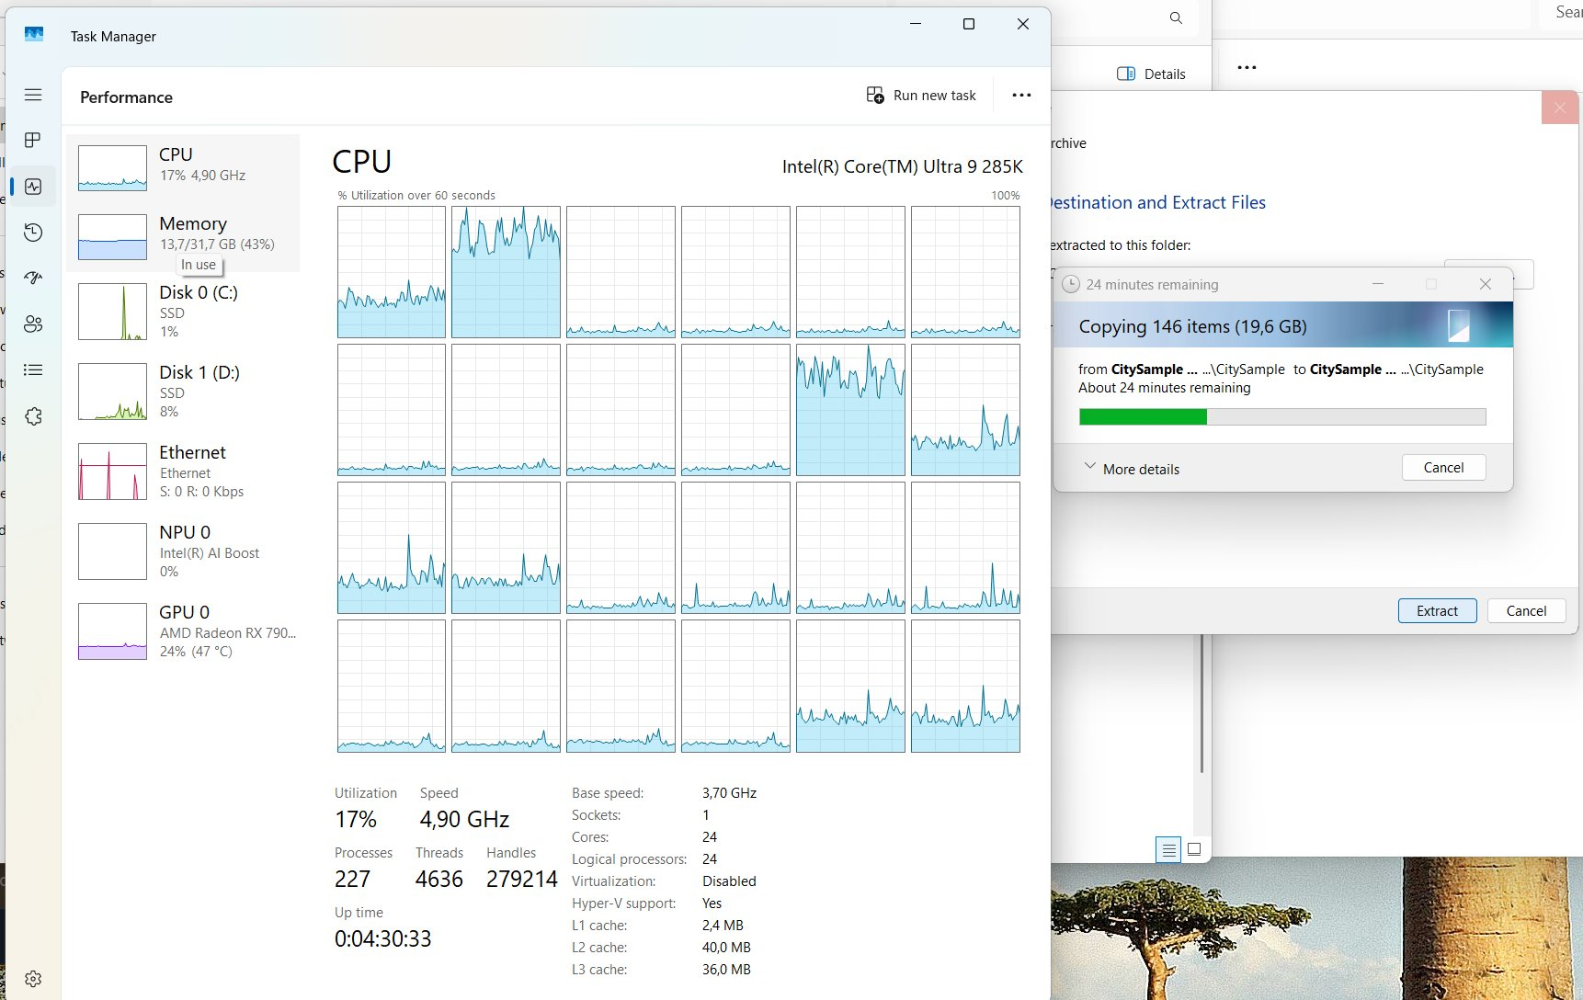Close the extract archive dialog with red X
Image resolution: width=1583 pixels, height=1000 pixels.
tap(1560, 108)
